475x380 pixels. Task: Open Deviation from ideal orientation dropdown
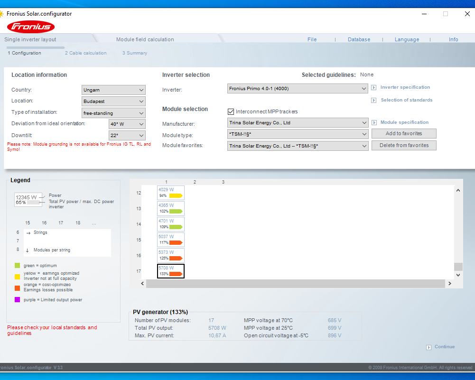pyautogui.click(x=127, y=124)
